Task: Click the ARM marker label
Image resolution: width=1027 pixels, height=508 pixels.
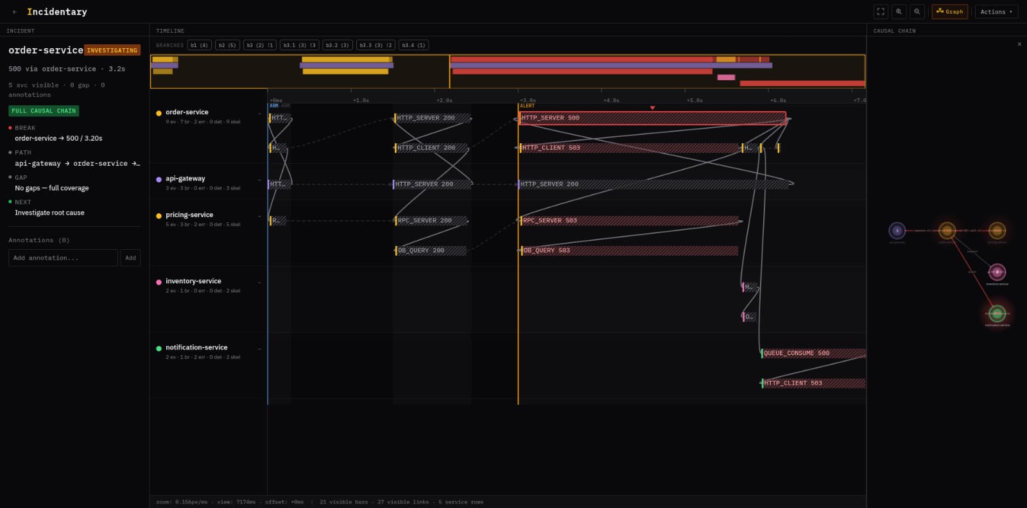Action: (x=274, y=106)
